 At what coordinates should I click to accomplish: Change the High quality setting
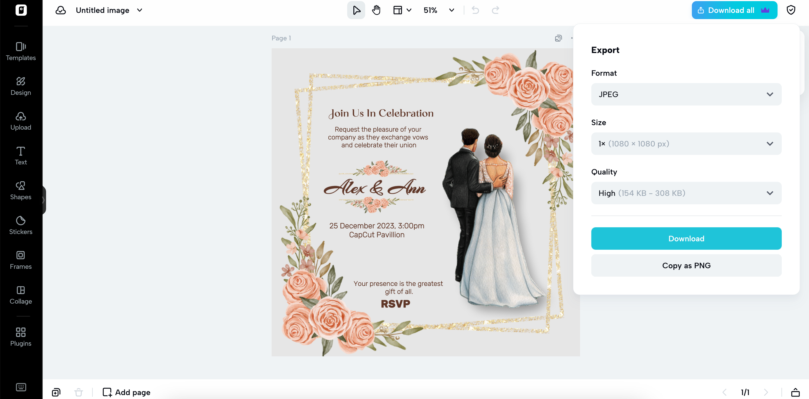[686, 193]
